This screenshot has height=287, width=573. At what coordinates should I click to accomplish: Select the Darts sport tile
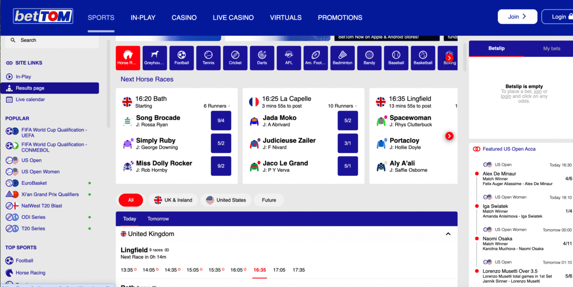[x=262, y=58]
